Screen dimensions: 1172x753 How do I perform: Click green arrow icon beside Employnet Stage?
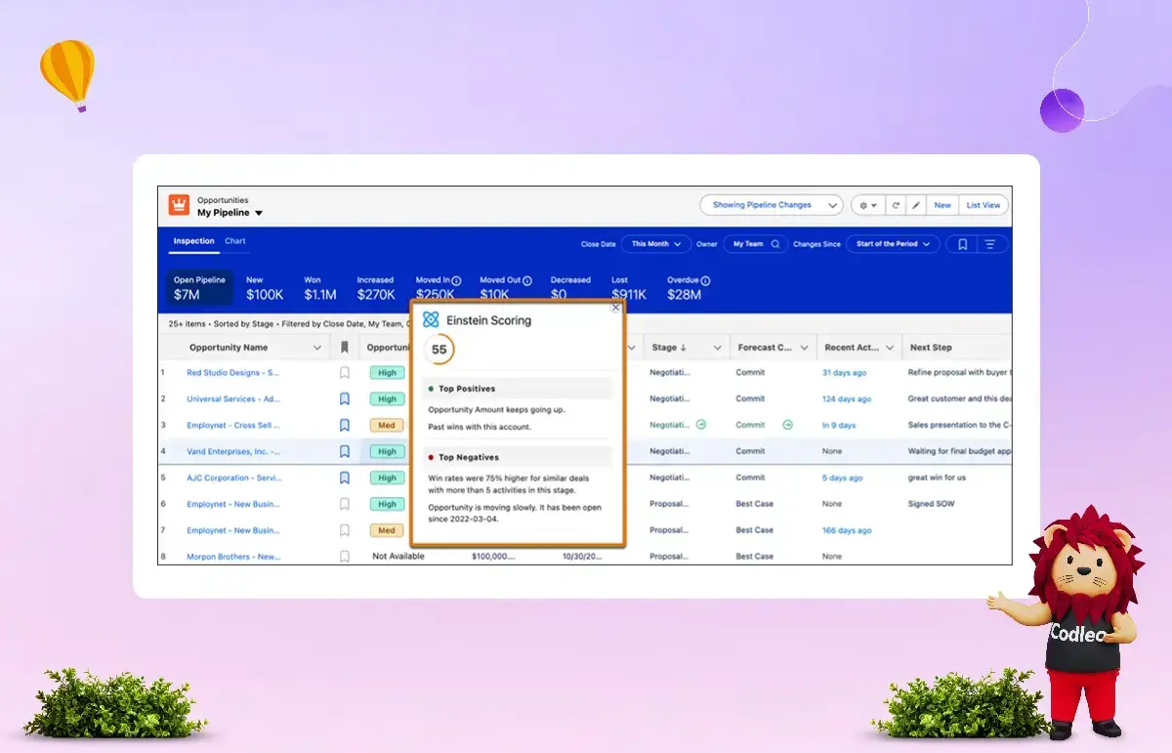pos(700,425)
